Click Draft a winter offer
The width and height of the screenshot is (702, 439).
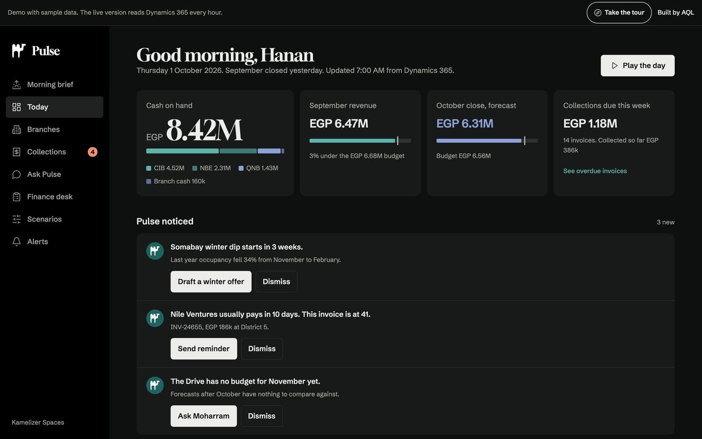[211, 281]
